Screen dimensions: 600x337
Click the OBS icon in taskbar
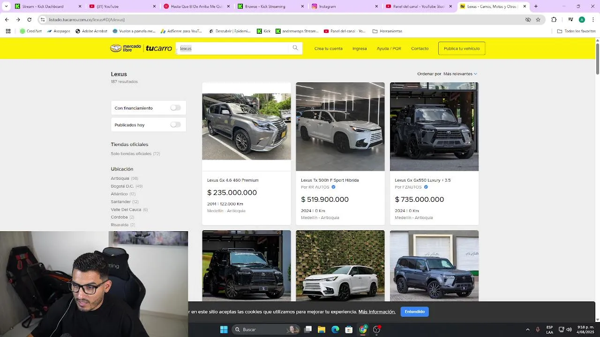point(376,330)
